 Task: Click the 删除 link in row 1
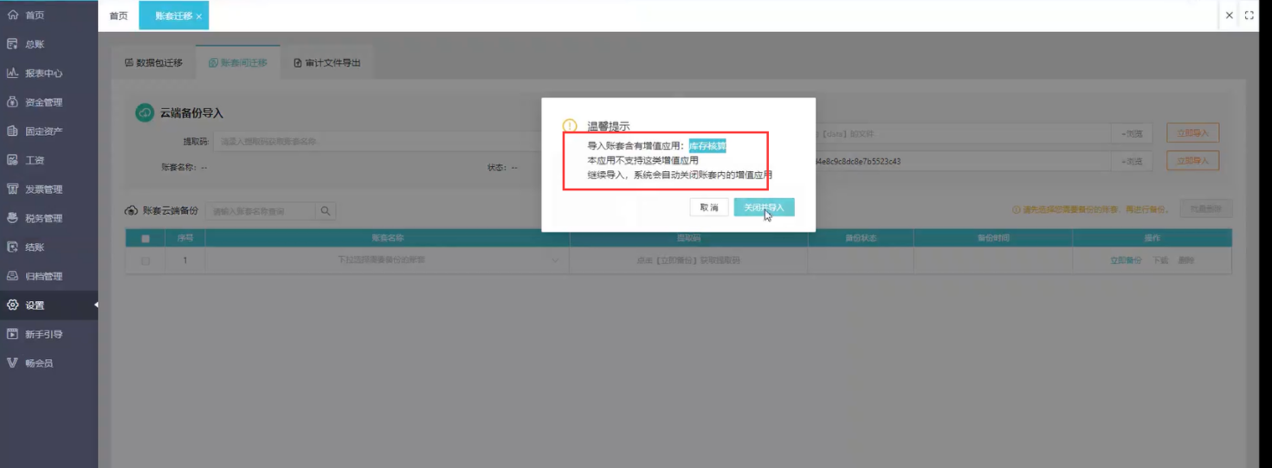click(x=1186, y=260)
